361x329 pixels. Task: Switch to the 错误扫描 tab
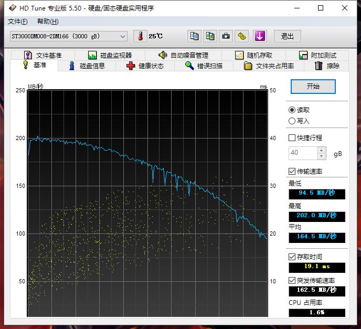click(x=204, y=66)
